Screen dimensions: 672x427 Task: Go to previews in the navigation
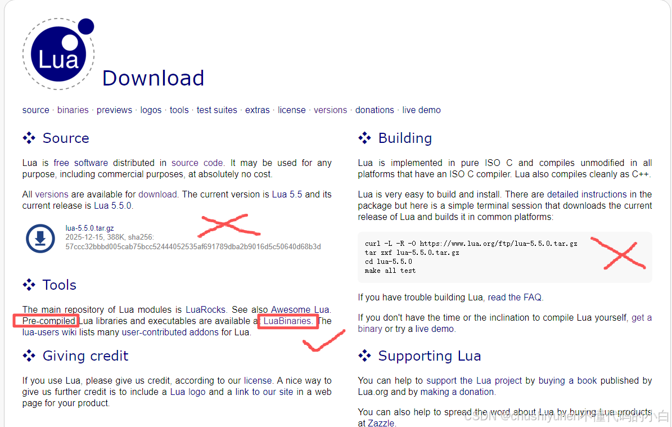tap(114, 110)
